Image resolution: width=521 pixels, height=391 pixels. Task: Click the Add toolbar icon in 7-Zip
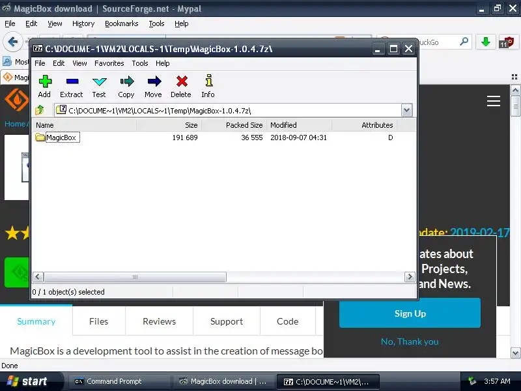45,81
